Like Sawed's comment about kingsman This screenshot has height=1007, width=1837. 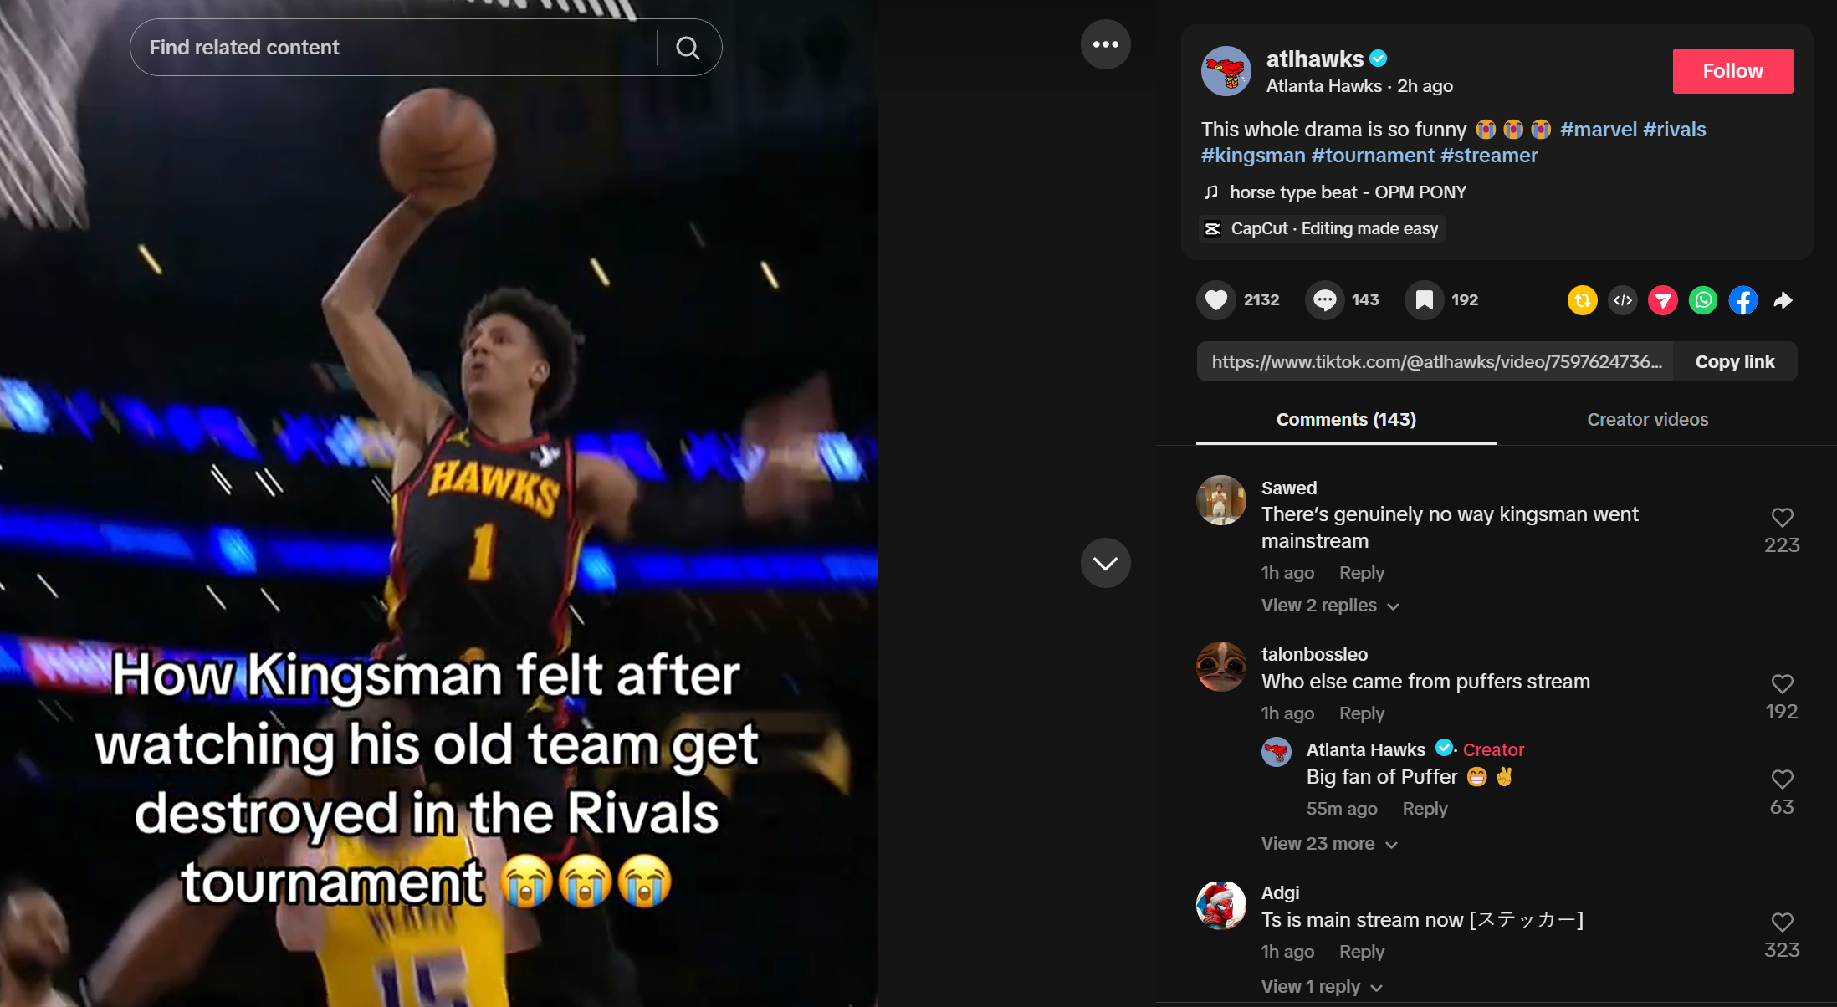pyautogui.click(x=1782, y=518)
